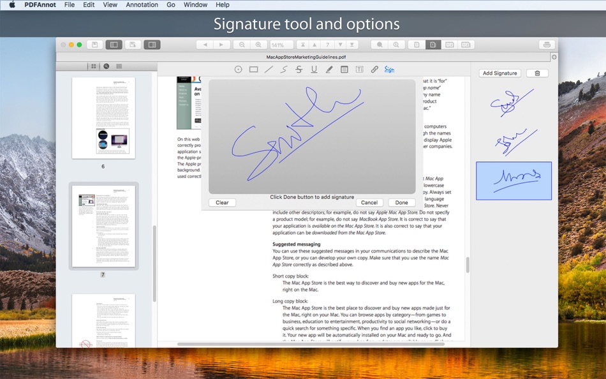Click the thumbnail sidebar scrollbar
The height and width of the screenshot is (379, 606).
pyautogui.click(x=154, y=264)
